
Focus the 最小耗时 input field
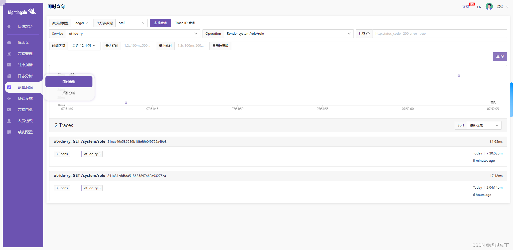tap(191, 46)
